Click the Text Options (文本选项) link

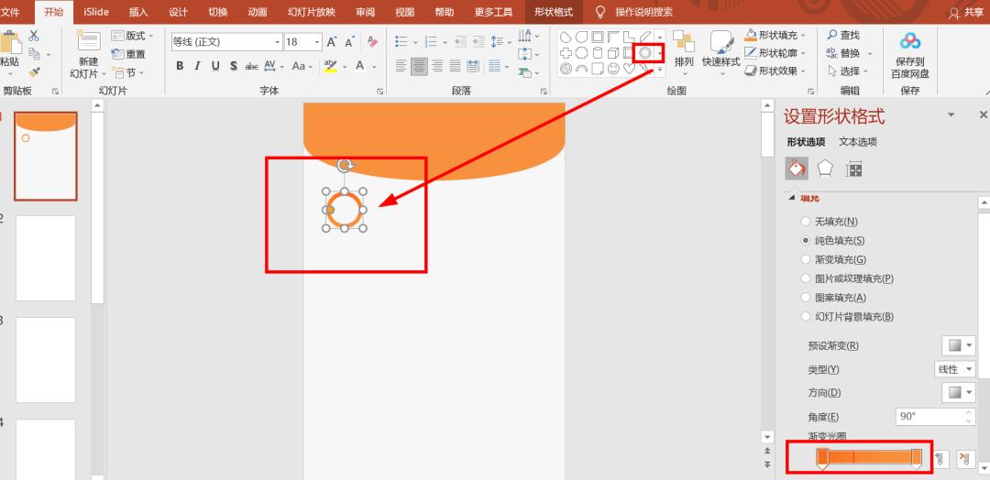[857, 142]
